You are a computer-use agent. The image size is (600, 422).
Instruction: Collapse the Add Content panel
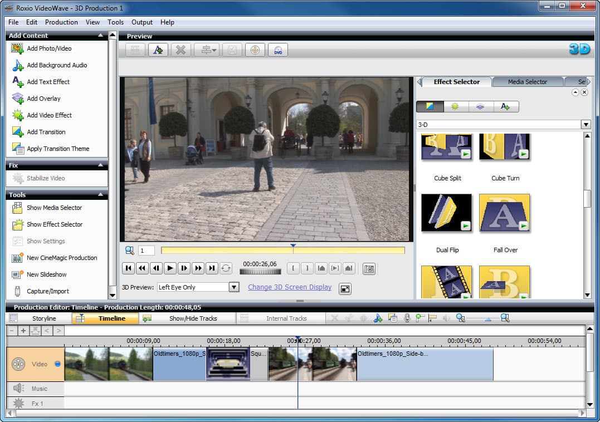click(101, 36)
